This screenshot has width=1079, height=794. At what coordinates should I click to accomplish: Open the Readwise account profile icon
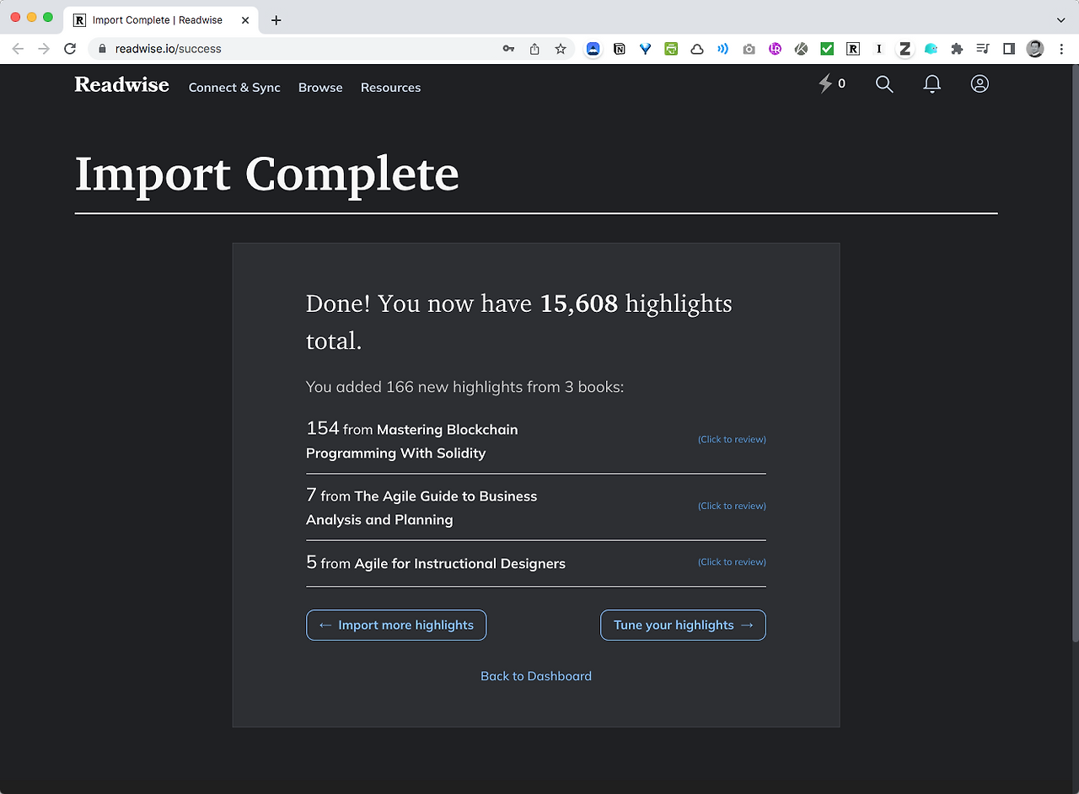tap(980, 83)
